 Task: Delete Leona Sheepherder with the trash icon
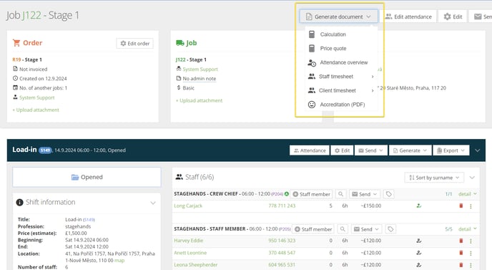pos(461,265)
